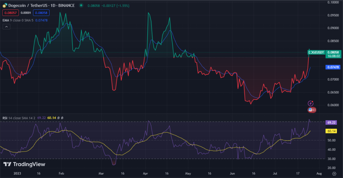Click the 50.00 RSI axis level label
The height and width of the screenshot is (178, 343).
[331, 140]
